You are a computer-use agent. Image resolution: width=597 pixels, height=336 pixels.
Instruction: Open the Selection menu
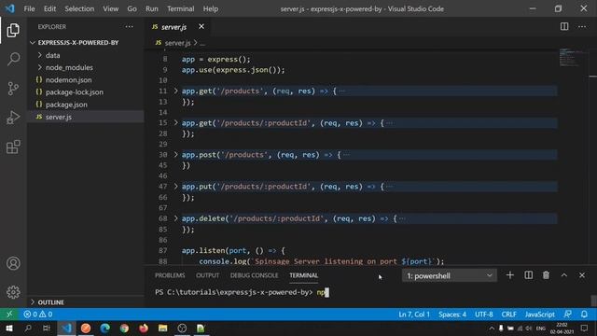pyautogui.click(x=79, y=8)
